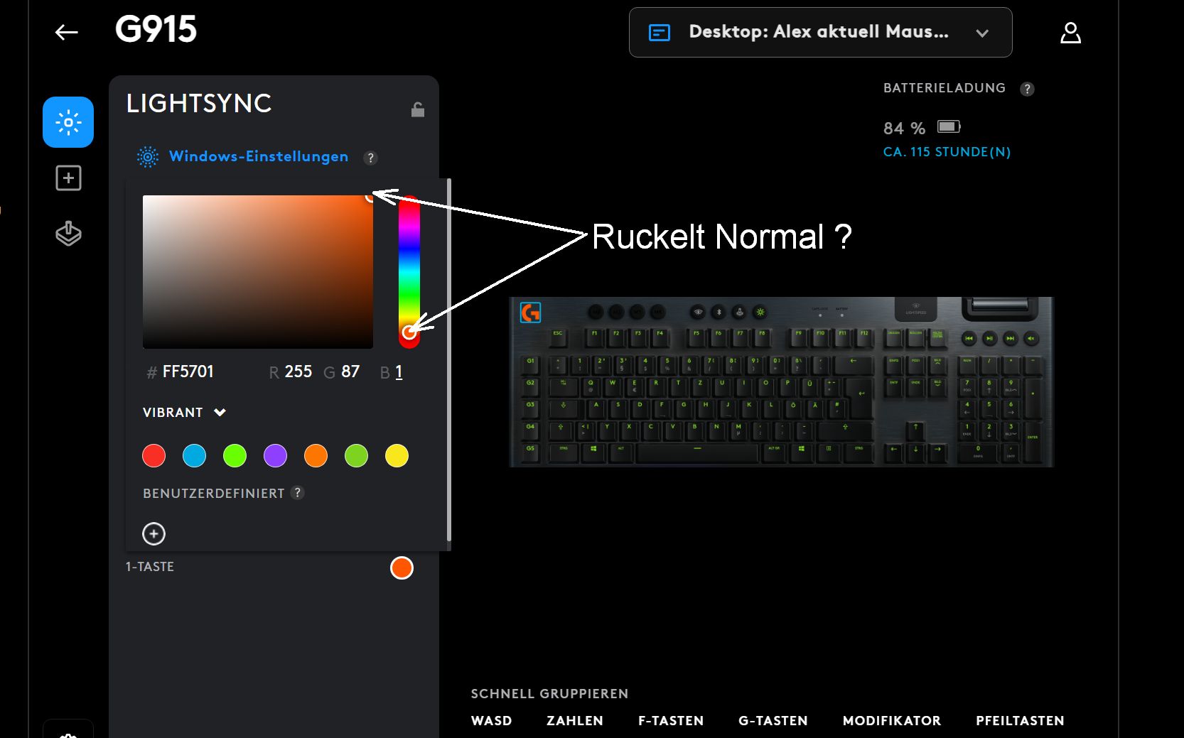This screenshot has width=1184, height=738.
Task: Click the orange G logo on keyboard image
Action: point(530,312)
